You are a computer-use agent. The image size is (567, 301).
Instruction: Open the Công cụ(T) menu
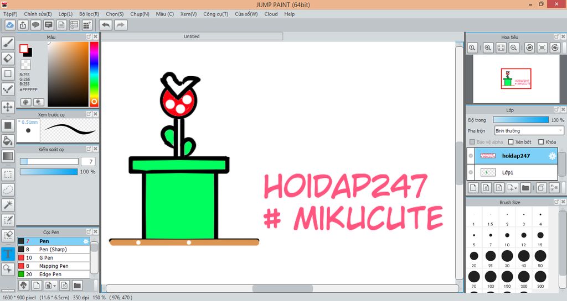coord(215,14)
